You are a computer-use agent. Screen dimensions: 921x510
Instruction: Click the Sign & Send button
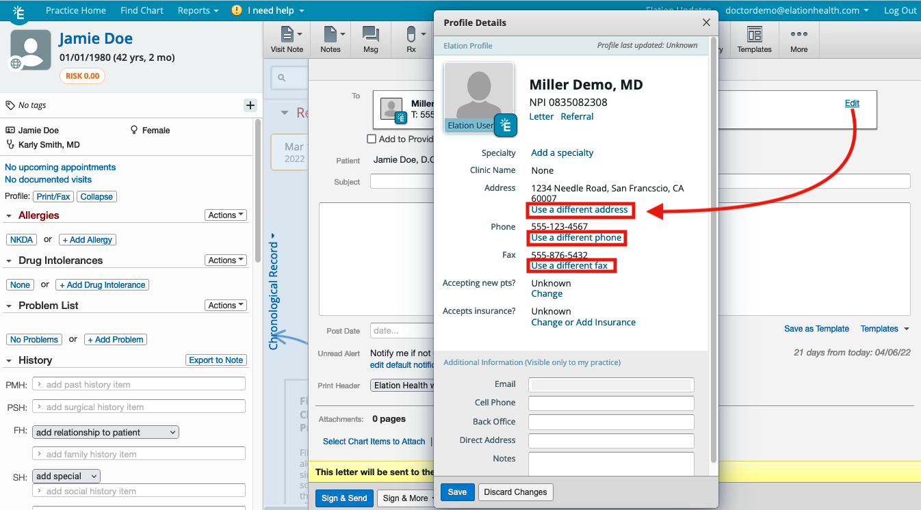tap(345, 498)
